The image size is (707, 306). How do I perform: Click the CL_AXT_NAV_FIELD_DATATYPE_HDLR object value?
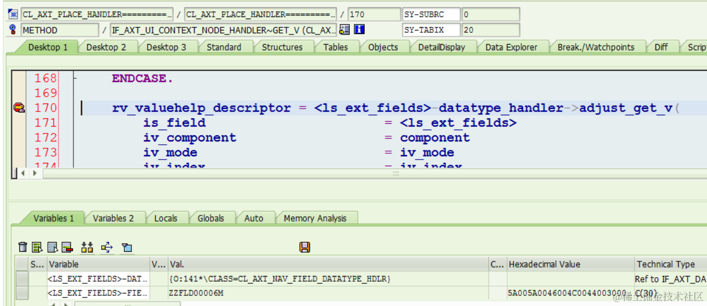(328, 279)
